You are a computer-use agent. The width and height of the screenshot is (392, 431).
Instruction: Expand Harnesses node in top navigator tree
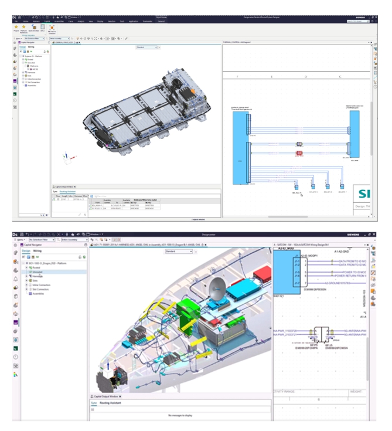tap(23, 72)
